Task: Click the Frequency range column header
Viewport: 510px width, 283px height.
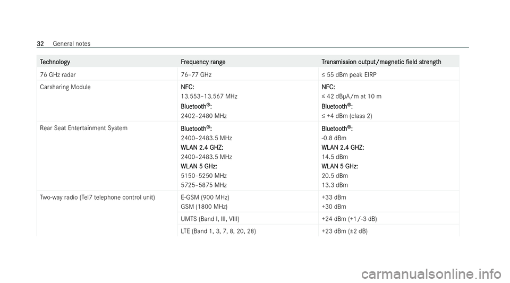Action: click(203, 62)
